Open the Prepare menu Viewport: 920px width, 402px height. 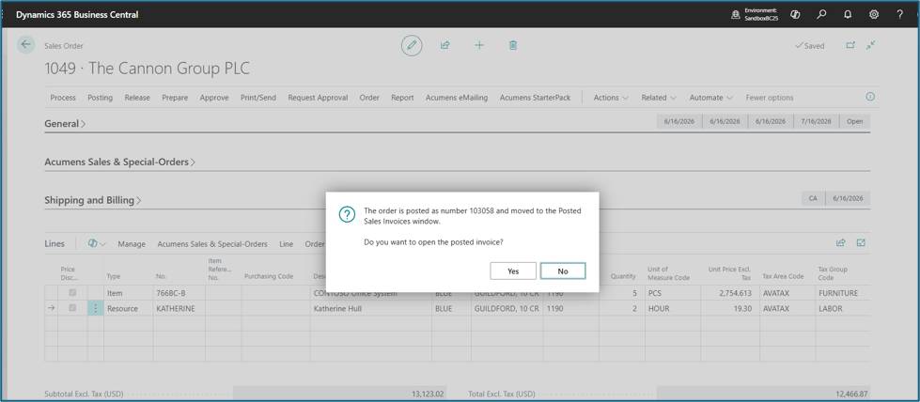pos(175,98)
